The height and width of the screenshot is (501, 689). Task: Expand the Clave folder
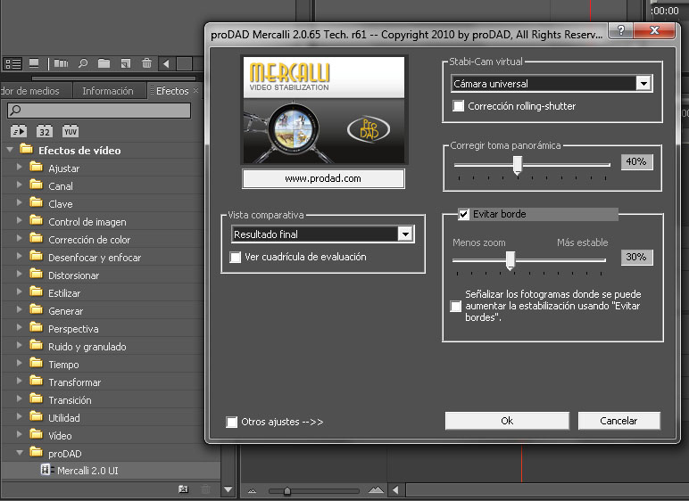pyautogui.click(x=19, y=202)
